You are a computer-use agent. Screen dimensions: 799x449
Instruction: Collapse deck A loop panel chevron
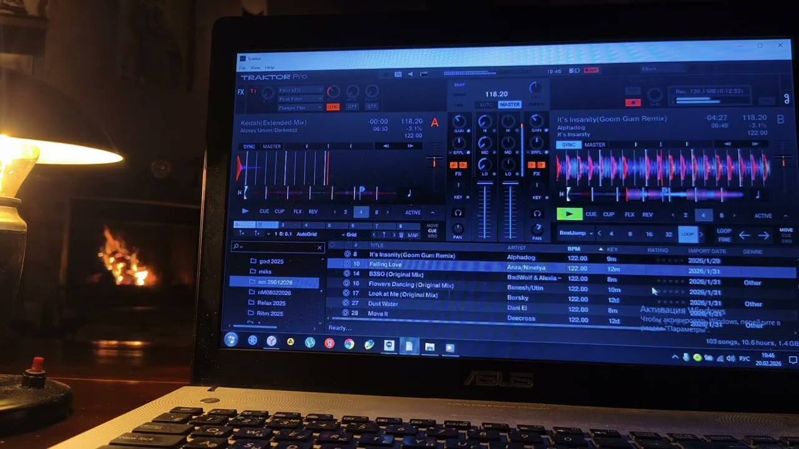pyautogui.click(x=433, y=212)
